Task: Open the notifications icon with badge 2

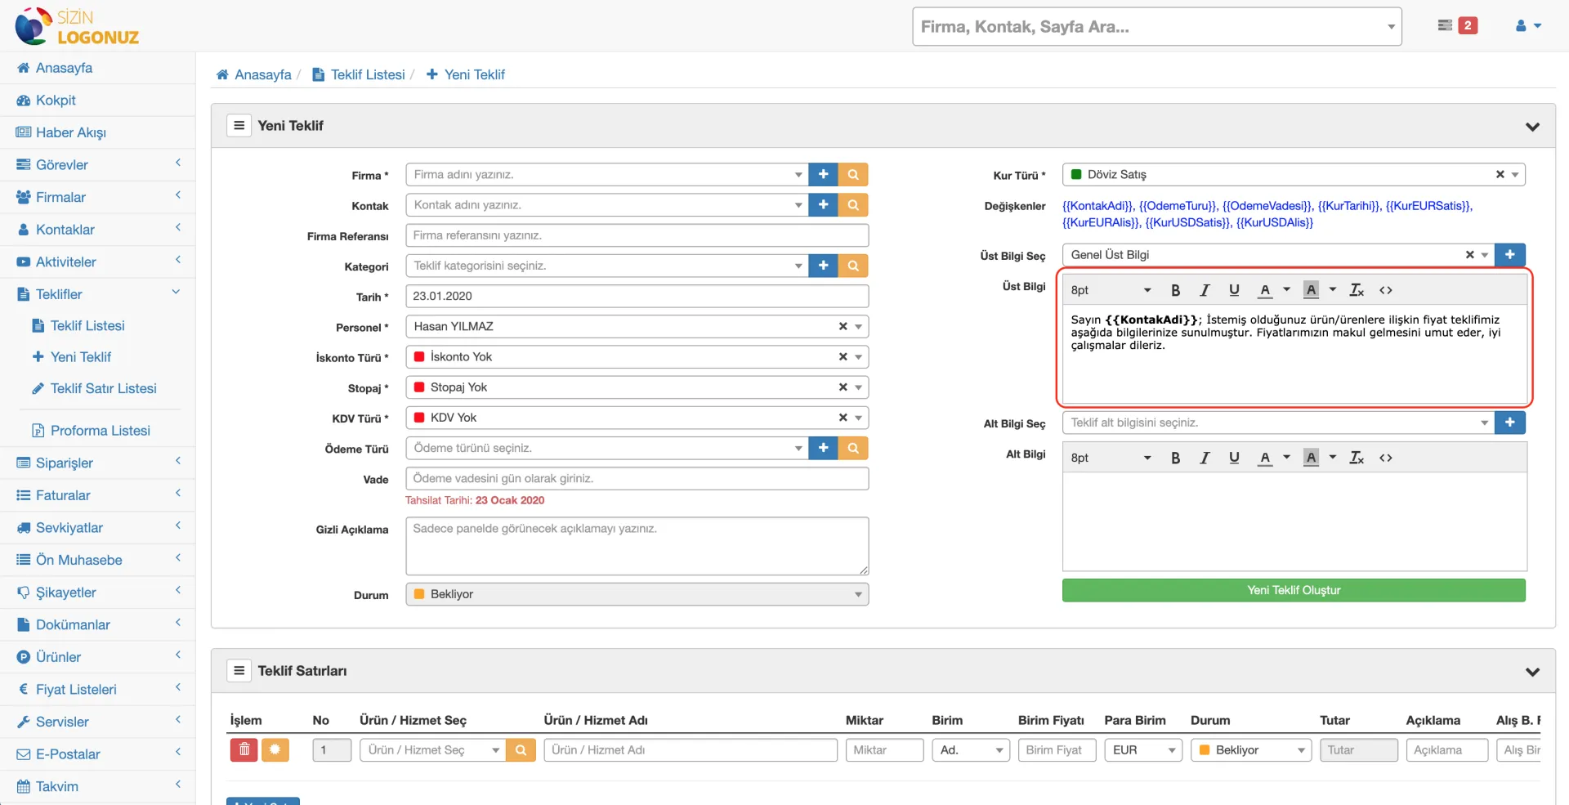Action: (1457, 25)
